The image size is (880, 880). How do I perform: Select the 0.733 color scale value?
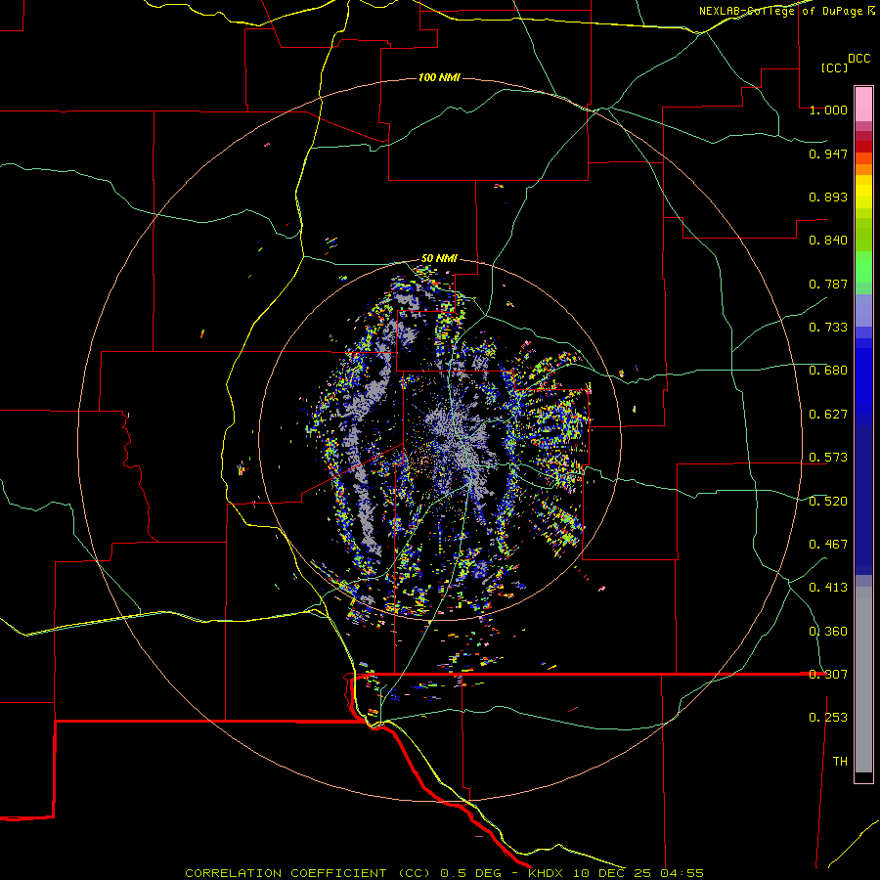tap(828, 328)
